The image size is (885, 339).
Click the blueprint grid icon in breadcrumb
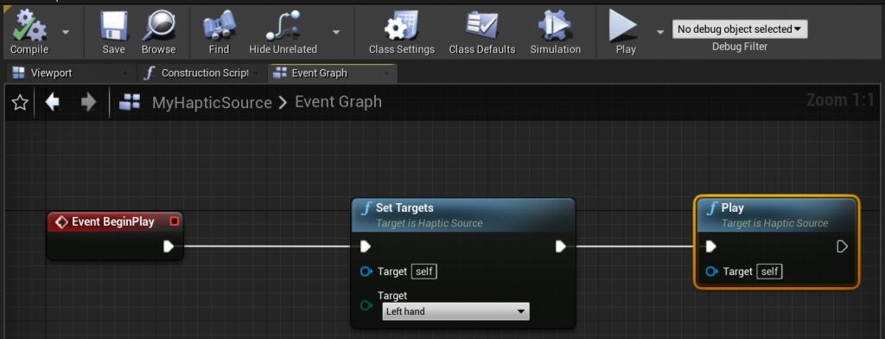click(x=130, y=102)
